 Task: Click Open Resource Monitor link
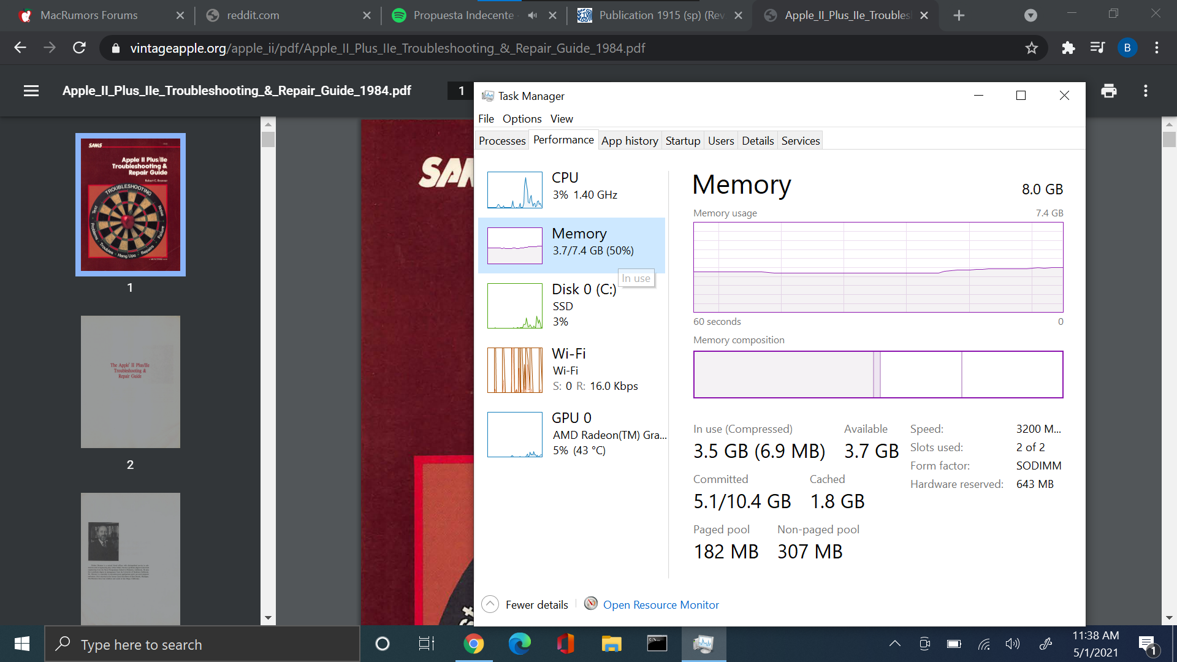660,605
